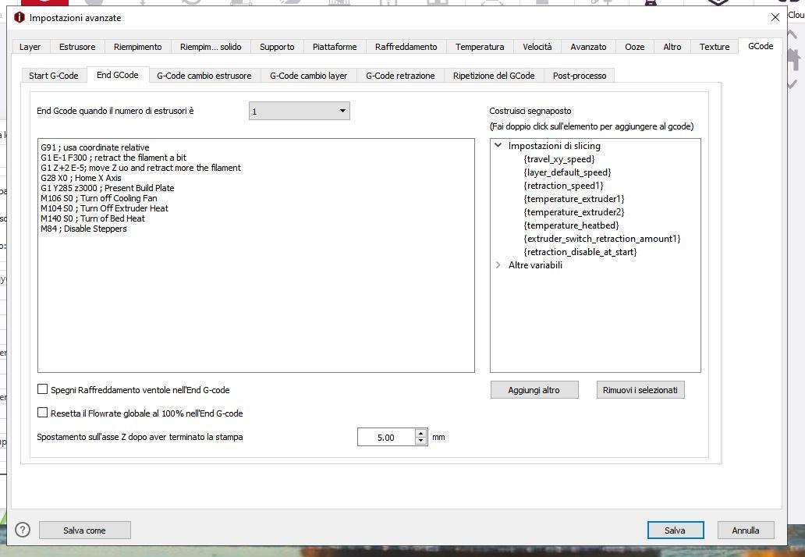
Task: Click the Salva button
Action: click(x=675, y=530)
